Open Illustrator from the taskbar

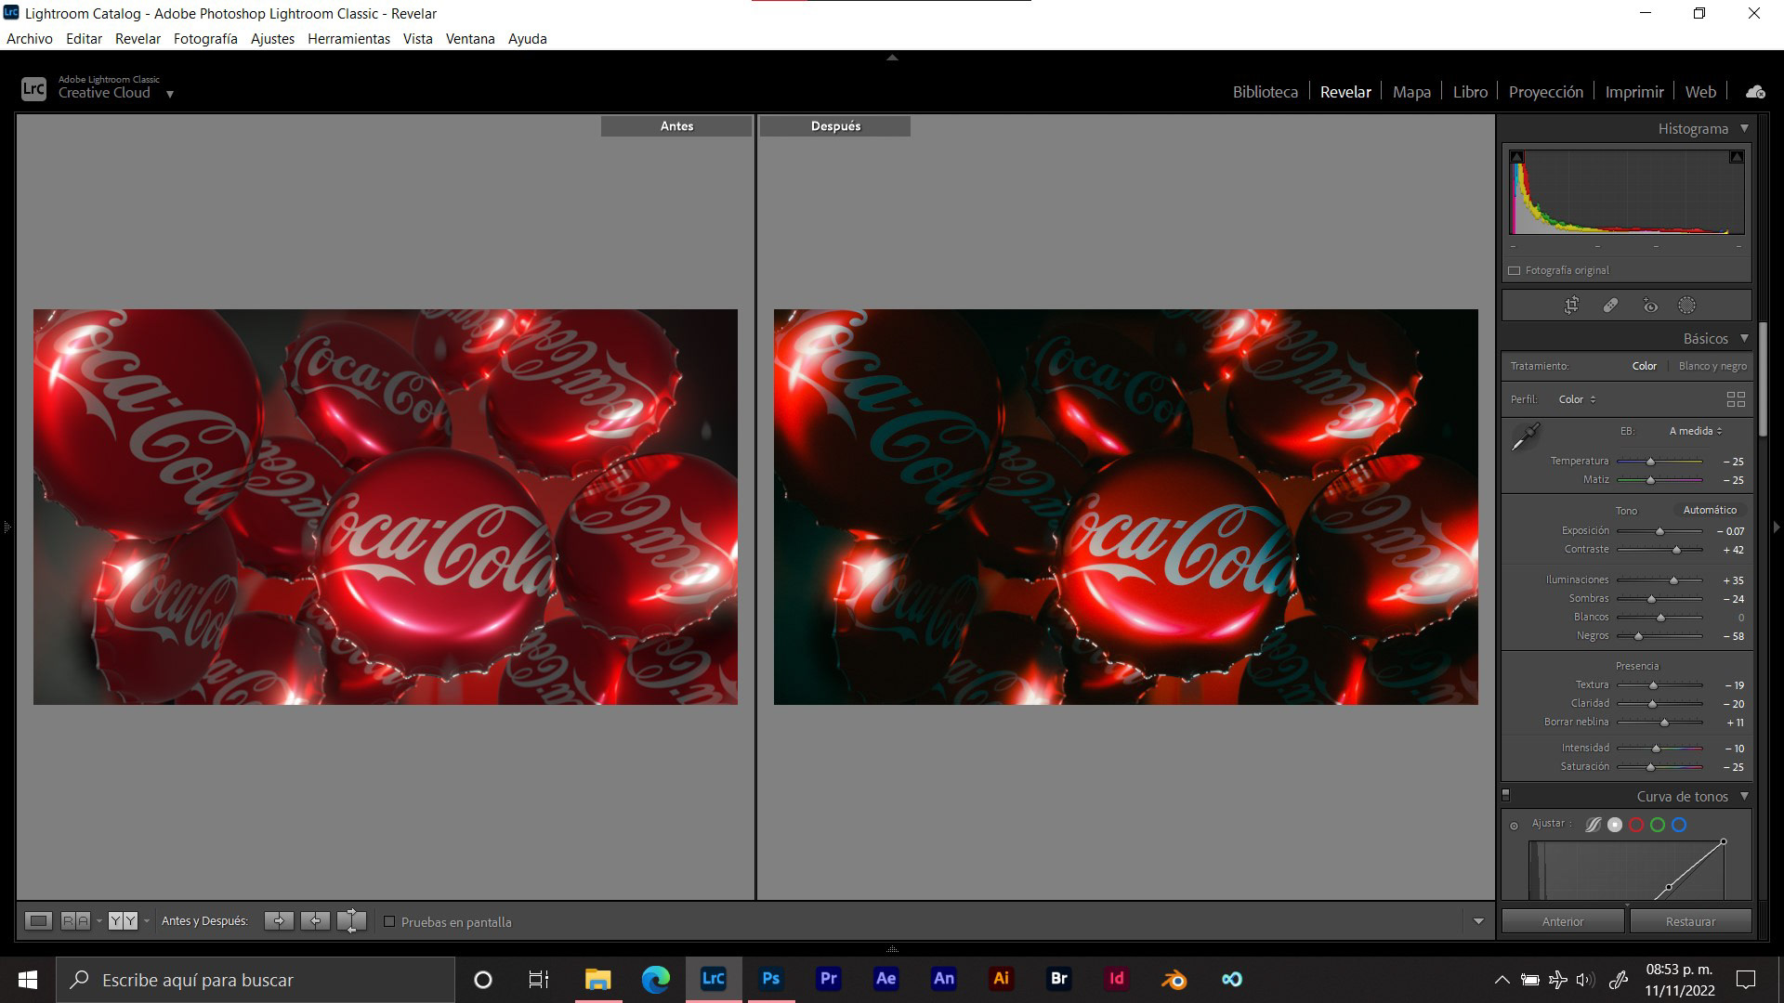coord(1001,979)
